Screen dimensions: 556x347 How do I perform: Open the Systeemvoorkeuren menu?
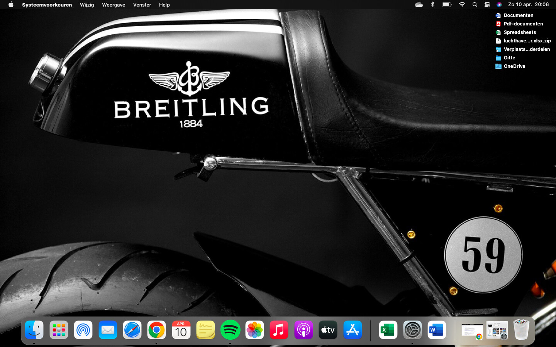(x=47, y=5)
